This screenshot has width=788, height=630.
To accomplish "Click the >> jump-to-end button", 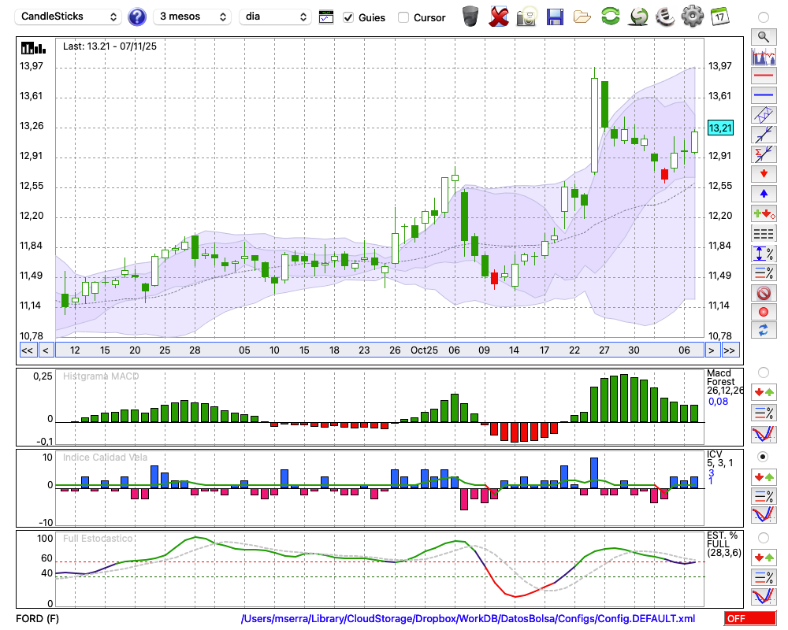I will click(730, 350).
